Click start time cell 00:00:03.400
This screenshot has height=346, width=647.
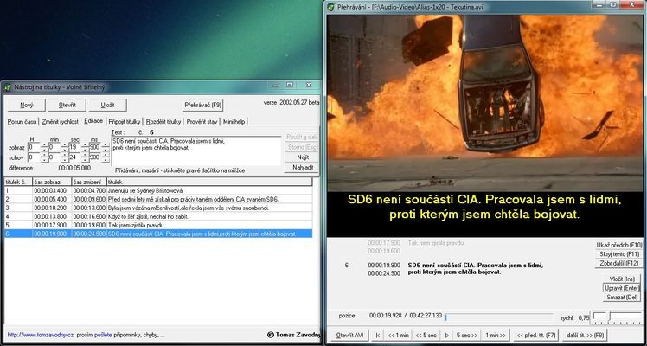point(52,190)
